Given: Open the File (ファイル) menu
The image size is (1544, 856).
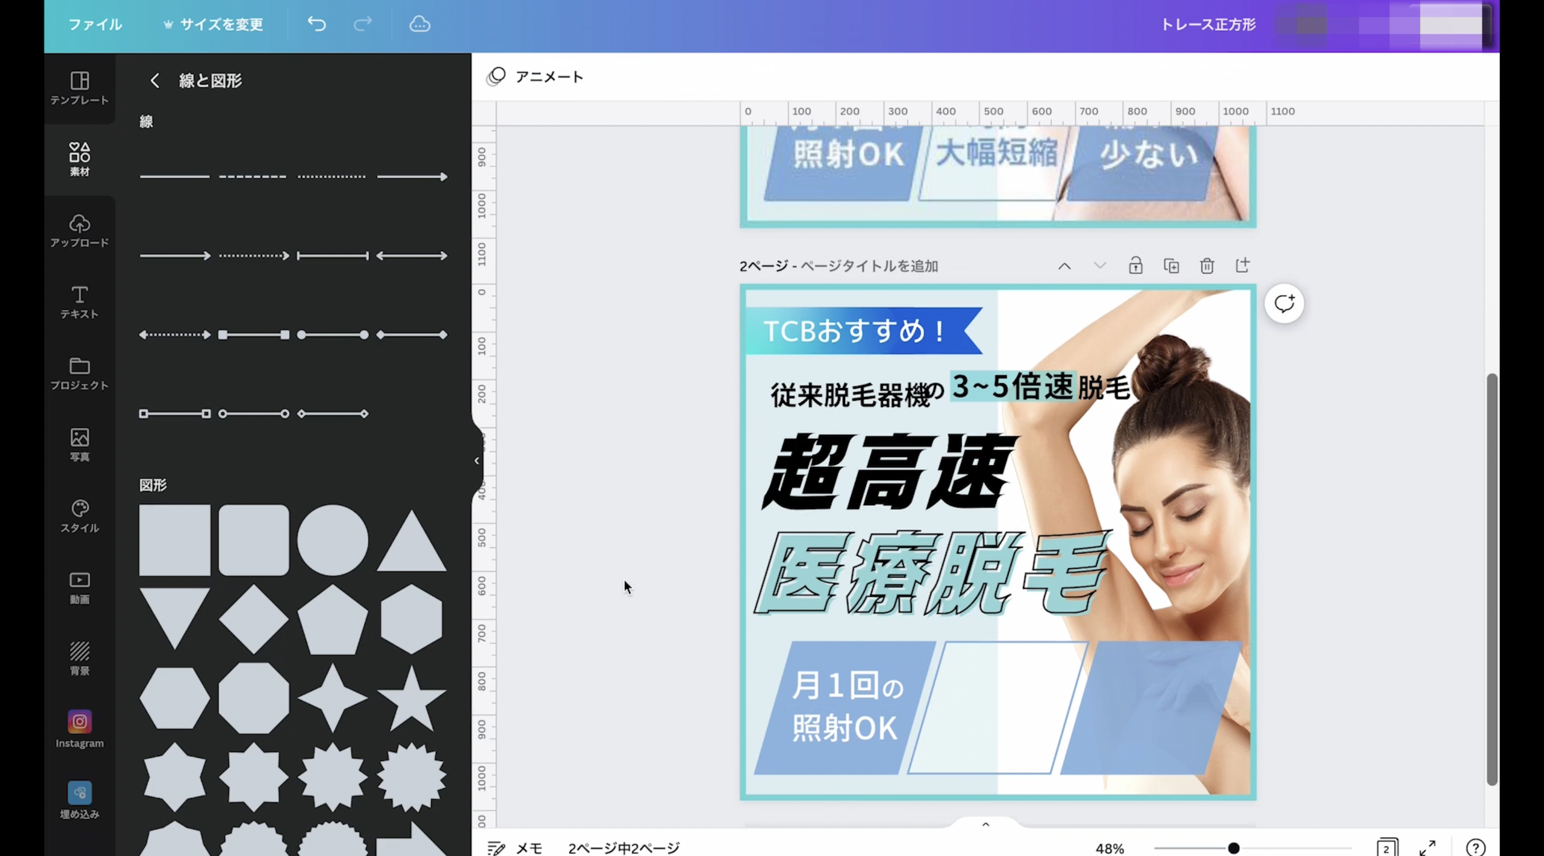Looking at the screenshot, I should [x=95, y=25].
